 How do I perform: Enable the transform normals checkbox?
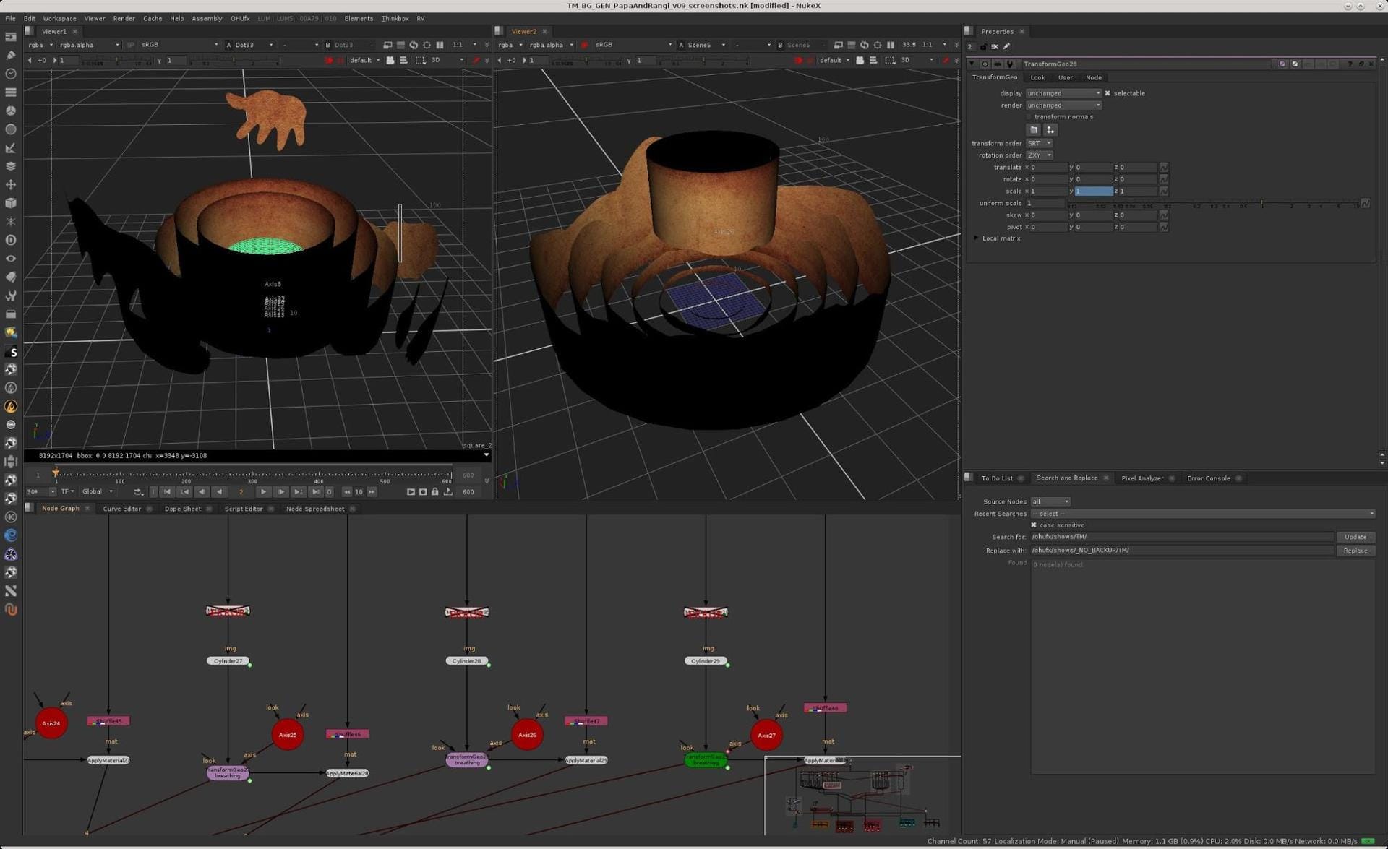click(1029, 116)
